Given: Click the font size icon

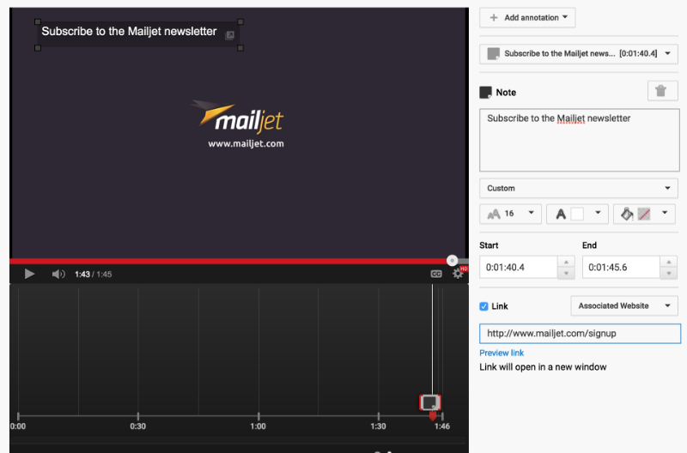Looking at the screenshot, I should point(494,214).
